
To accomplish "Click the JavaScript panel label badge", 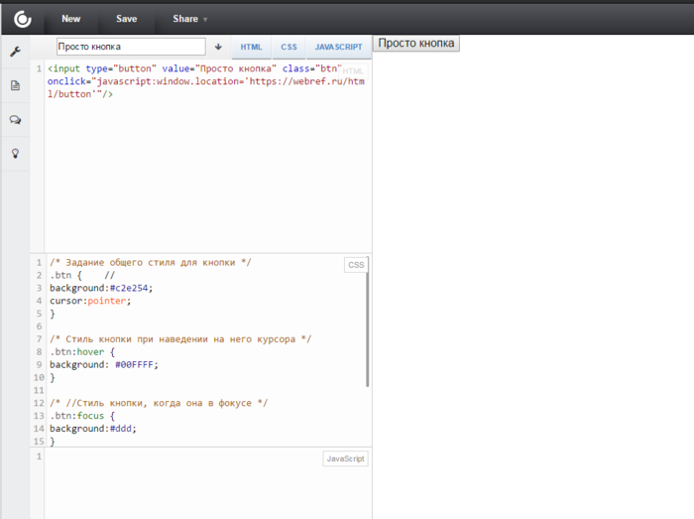I will (345, 458).
